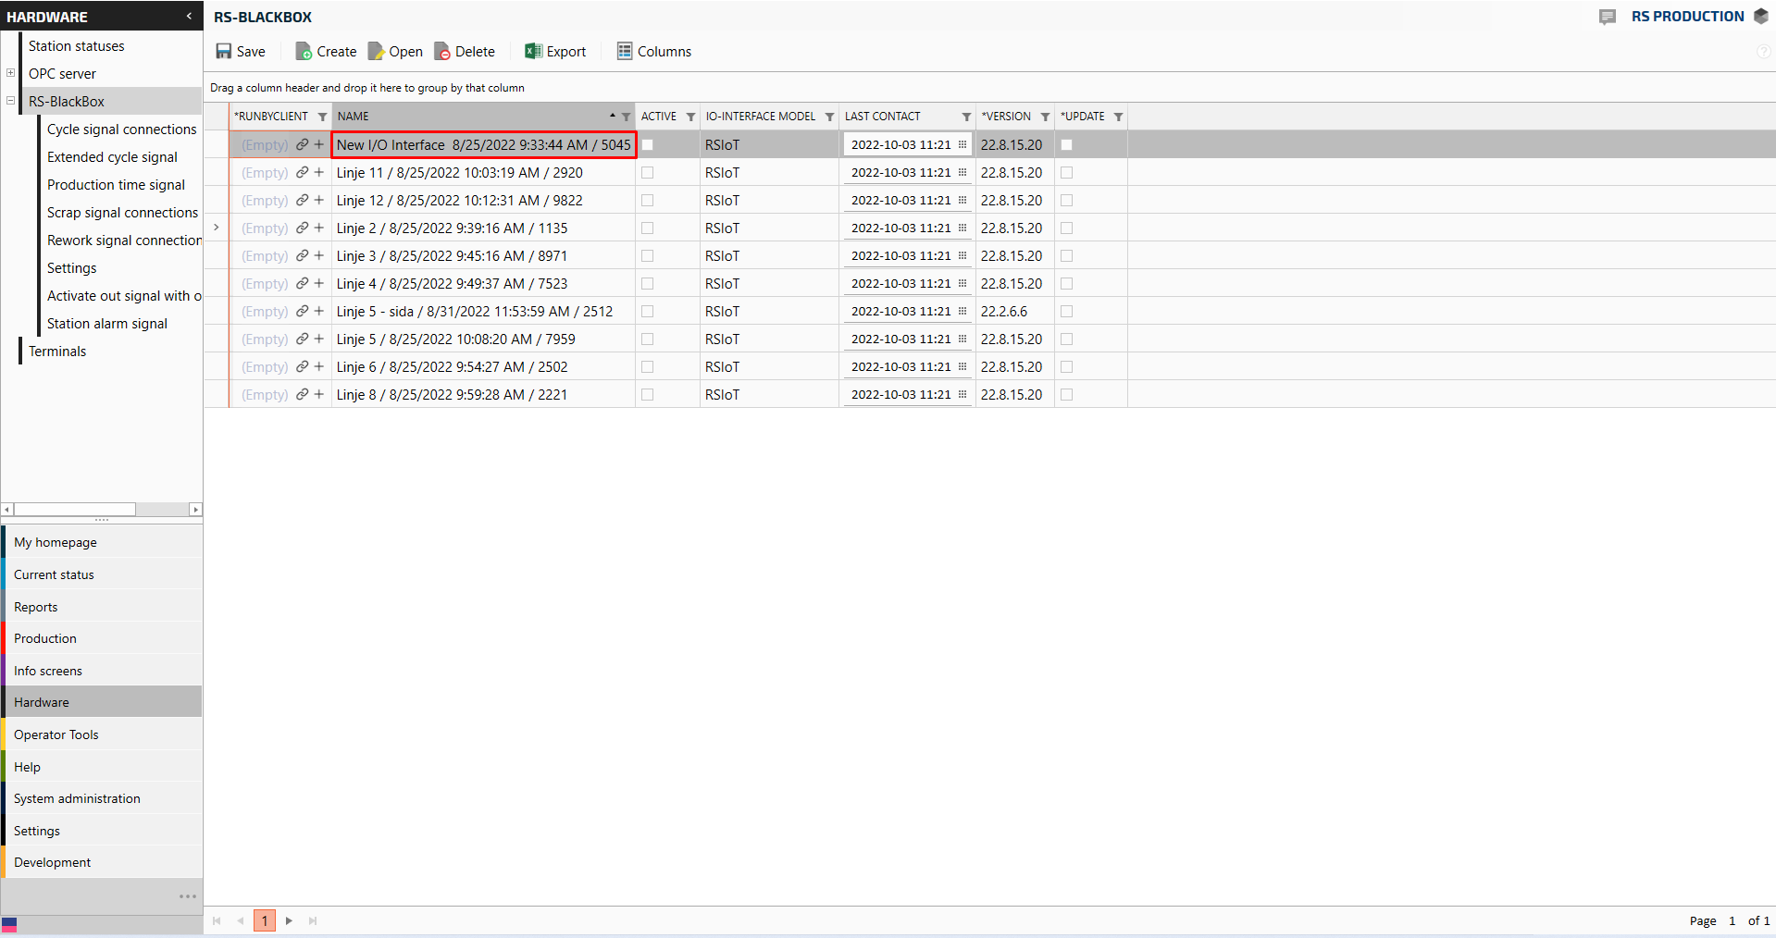Select Station alarm signal item
This screenshot has width=1776, height=938.
(x=106, y=324)
